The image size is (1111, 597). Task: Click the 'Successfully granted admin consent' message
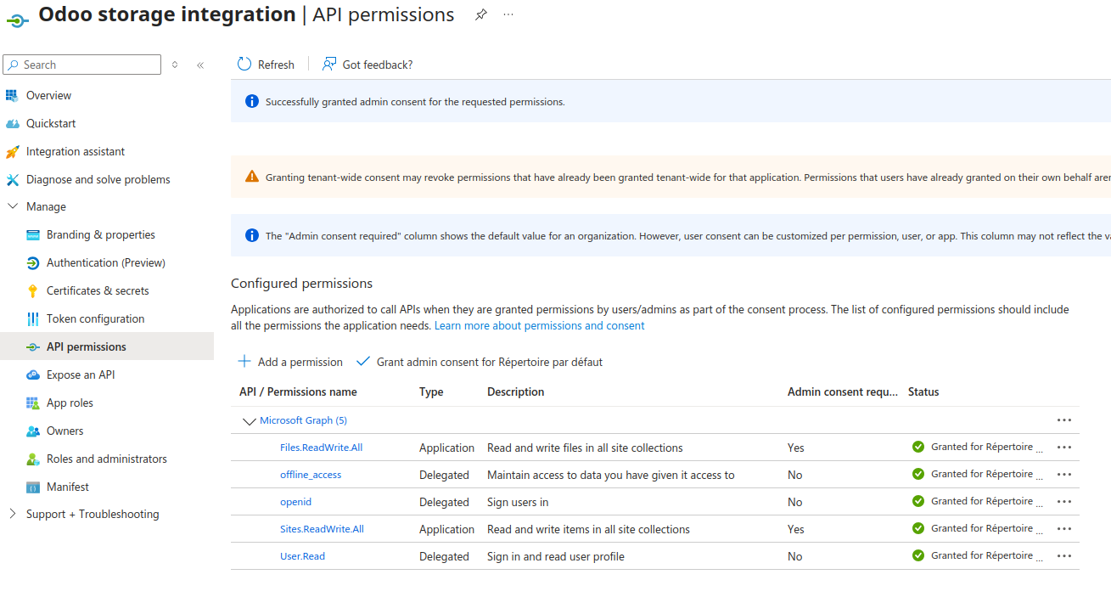[x=415, y=102]
